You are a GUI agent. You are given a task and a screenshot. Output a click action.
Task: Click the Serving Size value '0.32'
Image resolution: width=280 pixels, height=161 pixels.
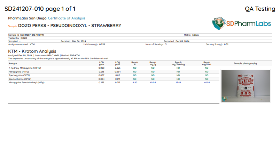[x=226, y=44]
